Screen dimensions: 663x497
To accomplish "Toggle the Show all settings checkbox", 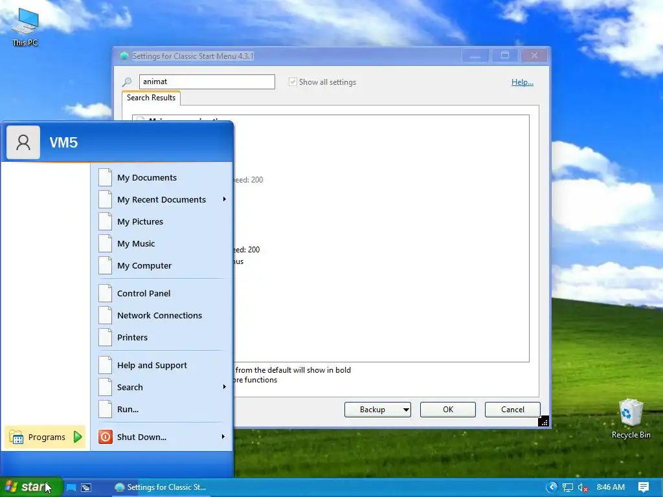I will click(x=293, y=82).
